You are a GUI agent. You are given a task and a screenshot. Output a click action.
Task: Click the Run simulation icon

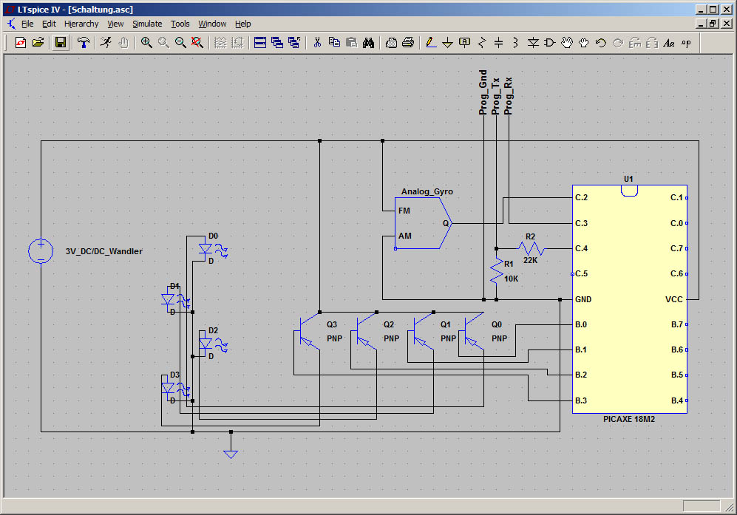(106, 43)
